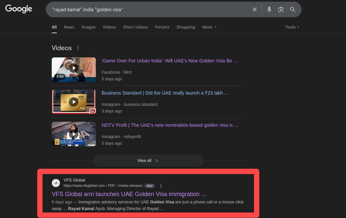The height and width of the screenshot is (218, 346).
Task: Open Google Lens image search
Action: (x=281, y=10)
